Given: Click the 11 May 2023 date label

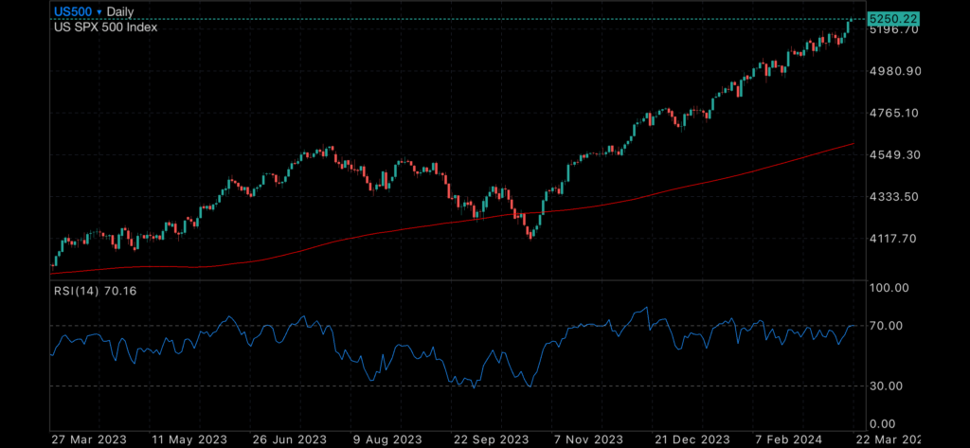Looking at the screenshot, I should point(189,440).
